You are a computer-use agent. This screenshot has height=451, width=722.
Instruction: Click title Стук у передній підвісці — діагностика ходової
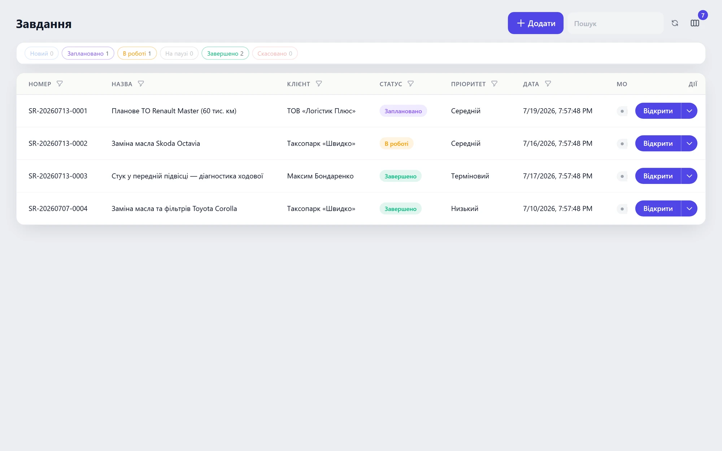[187, 176]
